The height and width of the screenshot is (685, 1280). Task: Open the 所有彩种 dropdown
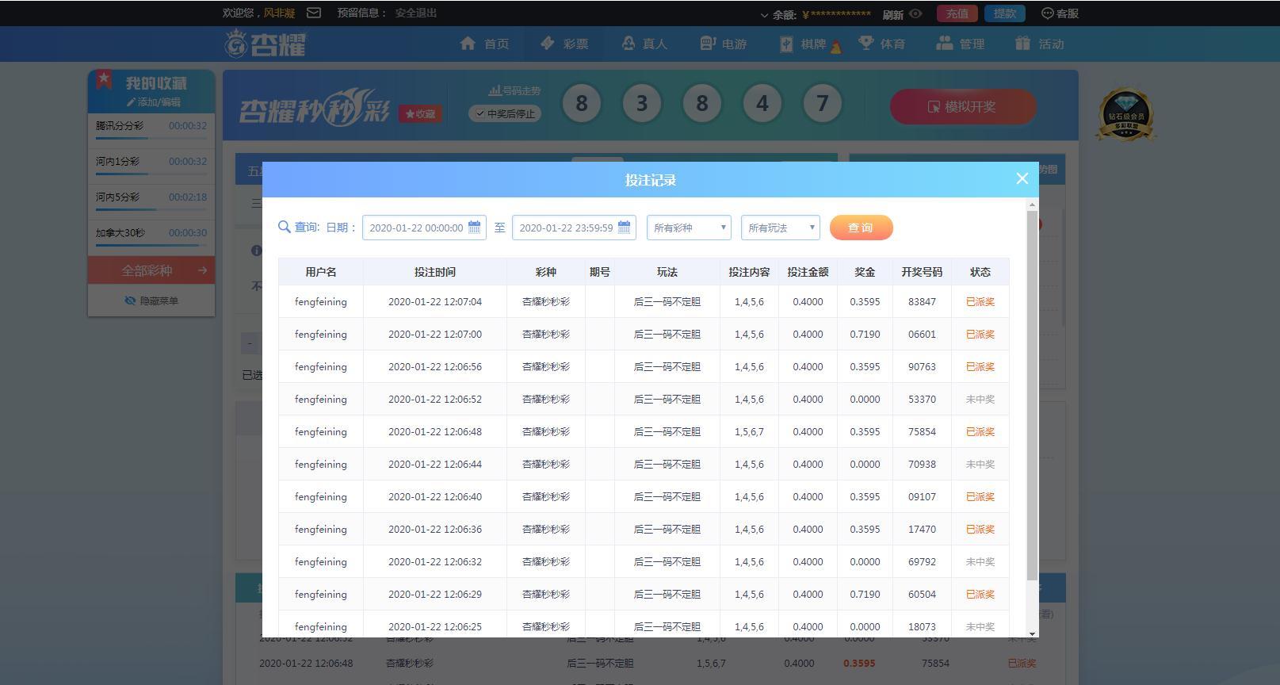(x=689, y=228)
